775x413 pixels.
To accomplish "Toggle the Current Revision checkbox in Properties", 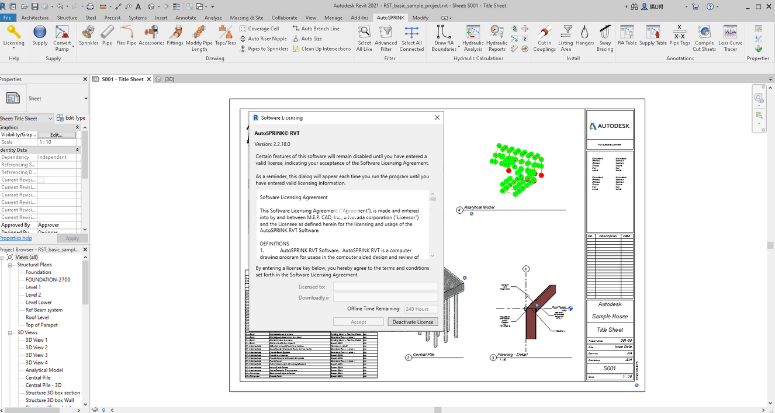I will 41,180.
